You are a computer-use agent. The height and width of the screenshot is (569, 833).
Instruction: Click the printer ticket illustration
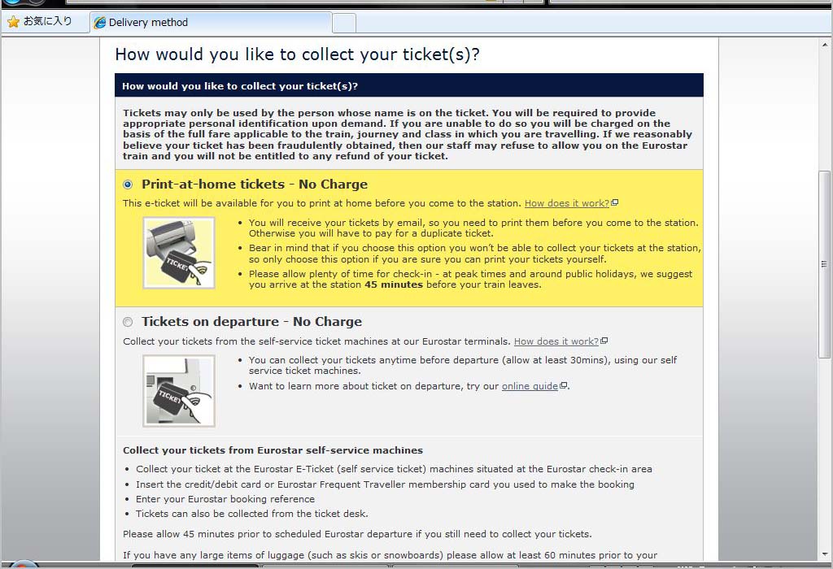[179, 253]
